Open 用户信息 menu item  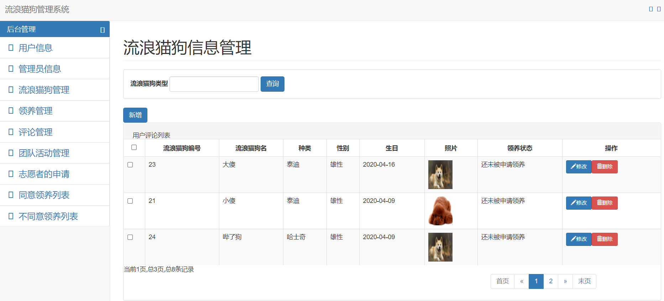click(x=55, y=48)
